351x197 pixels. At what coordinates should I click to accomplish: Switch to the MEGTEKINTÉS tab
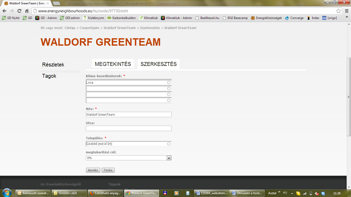(113, 64)
